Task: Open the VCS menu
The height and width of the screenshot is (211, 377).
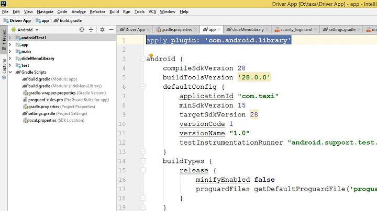Action: [x=152, y=11]
